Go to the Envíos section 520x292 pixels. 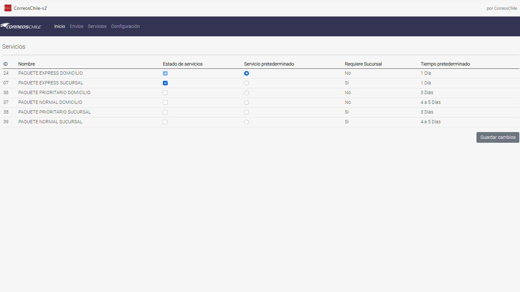tap(76, 26)
